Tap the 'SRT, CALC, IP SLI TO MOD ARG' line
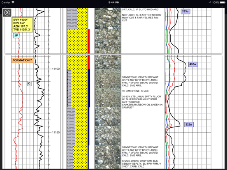 tap(140, 9)
